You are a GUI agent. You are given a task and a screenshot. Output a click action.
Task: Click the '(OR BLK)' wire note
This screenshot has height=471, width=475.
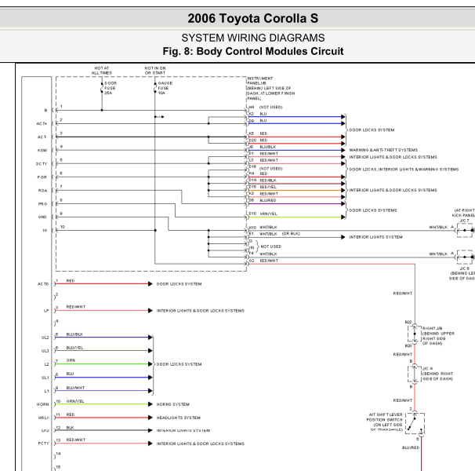(x=291, y=234)
